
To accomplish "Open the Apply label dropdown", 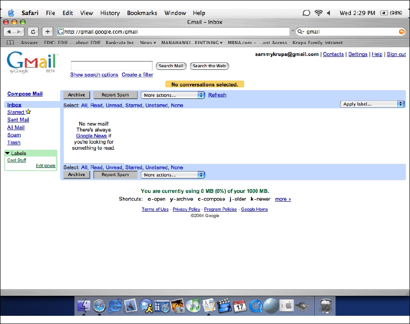I will pyautogui.click(x=372, y=104).
